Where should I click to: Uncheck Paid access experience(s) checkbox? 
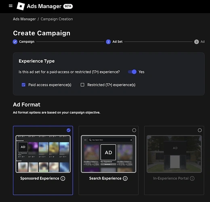coord(23,85)
